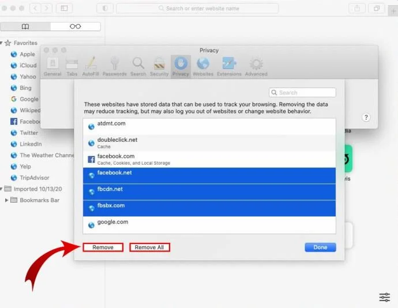Expand the Bookmarks Bar folder
Viewport: 398px width, 308px height.
pos(6,200)
